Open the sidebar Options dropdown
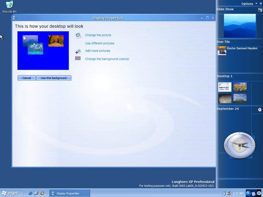The width and height of the screenshot is (263, 197). pos(249,4)
